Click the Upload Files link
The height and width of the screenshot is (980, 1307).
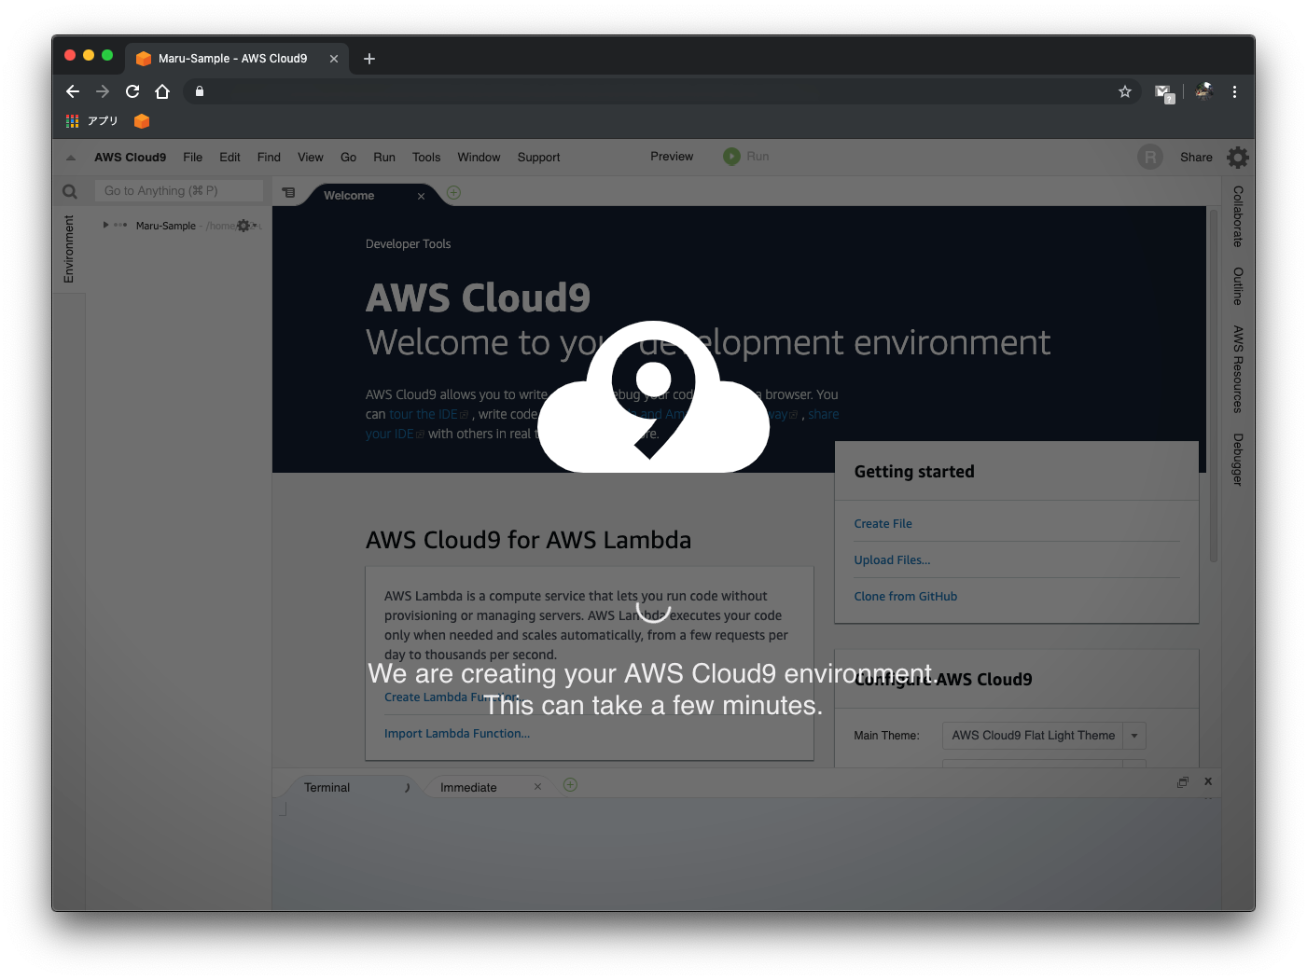click(892, 560)
